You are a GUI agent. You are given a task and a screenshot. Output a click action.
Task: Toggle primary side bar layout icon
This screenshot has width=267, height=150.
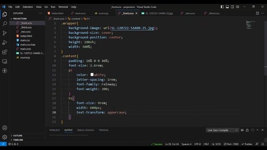click(222, 7)
